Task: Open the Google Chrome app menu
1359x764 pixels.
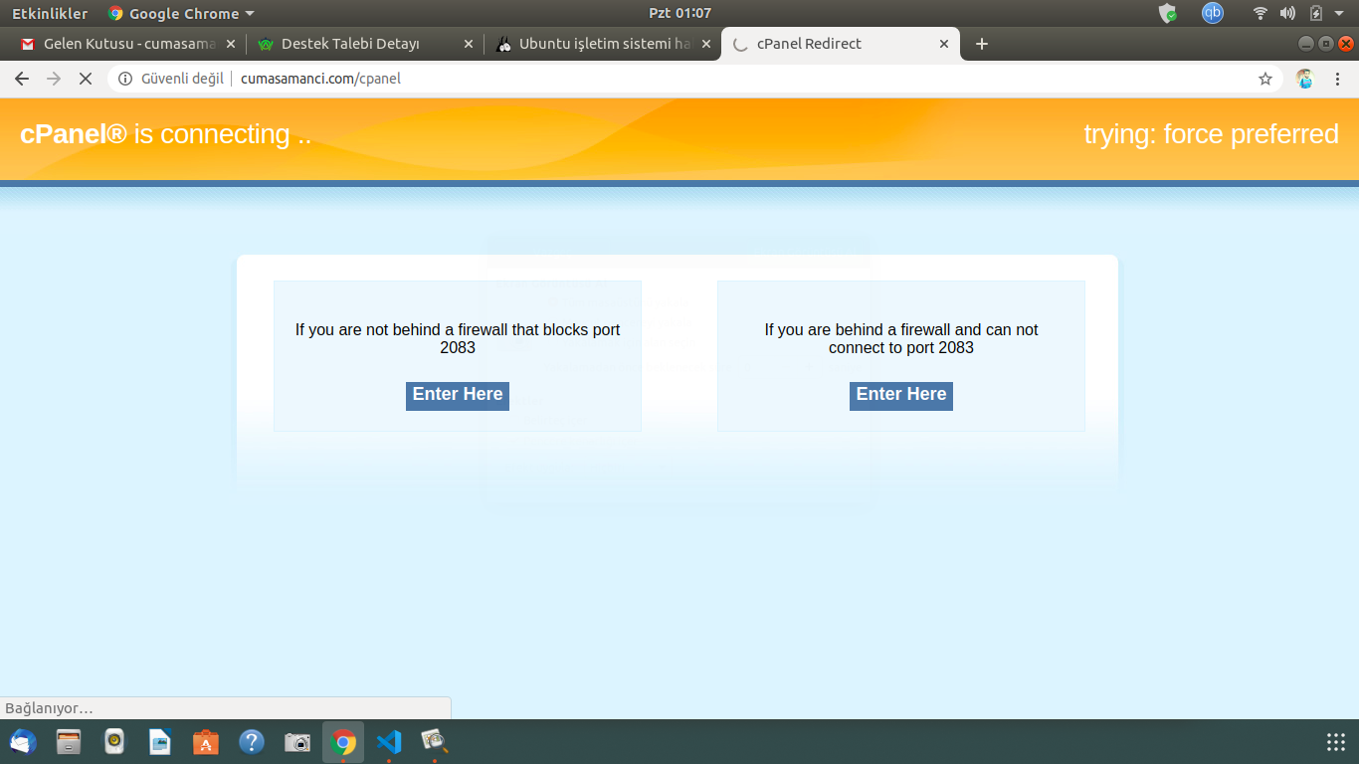Action: (x=181, y=13)
